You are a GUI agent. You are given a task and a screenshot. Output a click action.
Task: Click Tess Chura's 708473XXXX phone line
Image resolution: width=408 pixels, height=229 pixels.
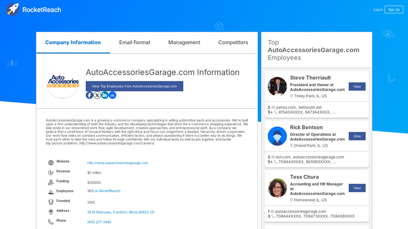[x=315, y=216]
